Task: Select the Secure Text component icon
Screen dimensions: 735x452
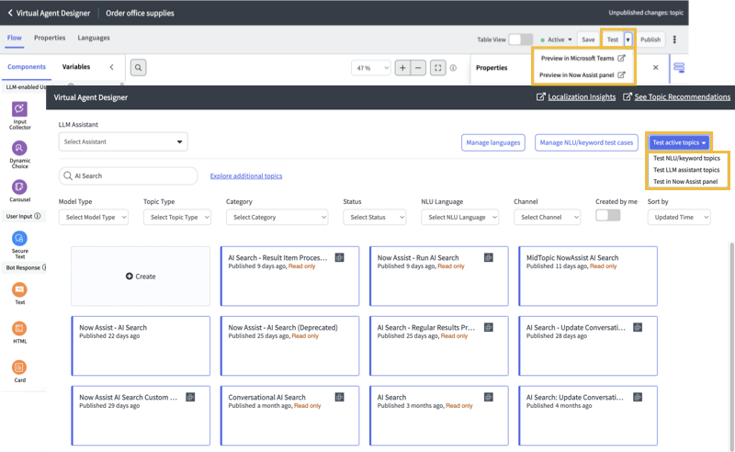Action: [x=19, y=239]
